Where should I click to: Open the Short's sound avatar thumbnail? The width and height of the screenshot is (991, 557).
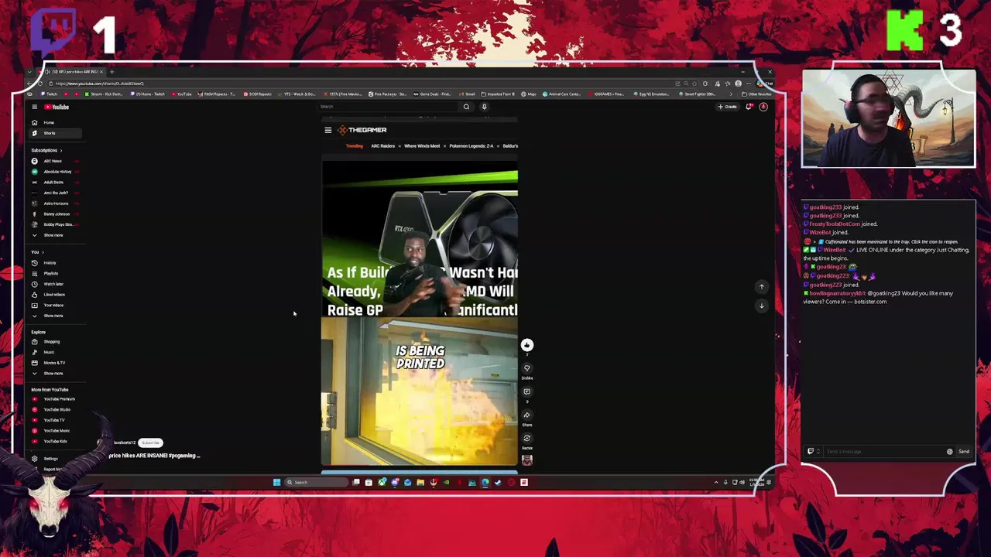coord(526,460)
